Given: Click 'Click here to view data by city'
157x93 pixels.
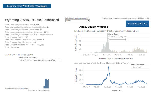Looking at the screenshot, I should 39,90.
